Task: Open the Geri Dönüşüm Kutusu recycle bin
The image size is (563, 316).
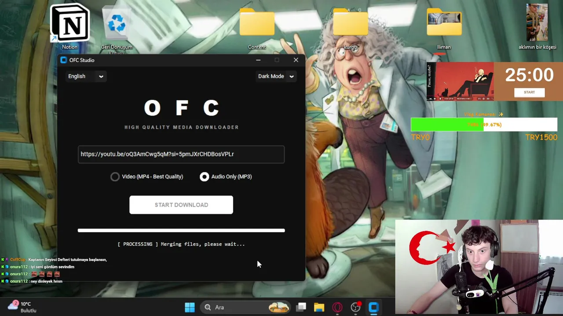Action: point(117,29)
